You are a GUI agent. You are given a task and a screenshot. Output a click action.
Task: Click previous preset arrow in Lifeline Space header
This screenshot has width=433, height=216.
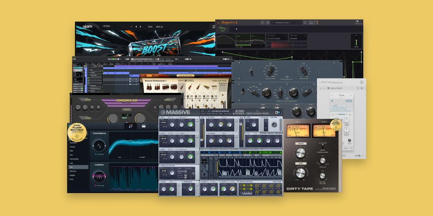pos(321,88)
